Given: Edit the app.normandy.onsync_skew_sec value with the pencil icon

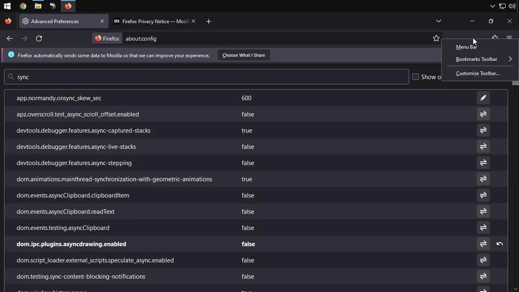Looking at the screenshot, I should pyautogui.click(x=483, y=98).
